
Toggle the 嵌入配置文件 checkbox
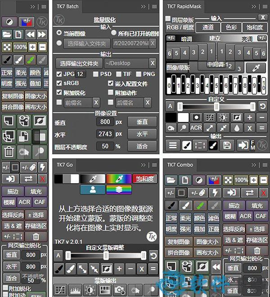[x=111, y=83]
